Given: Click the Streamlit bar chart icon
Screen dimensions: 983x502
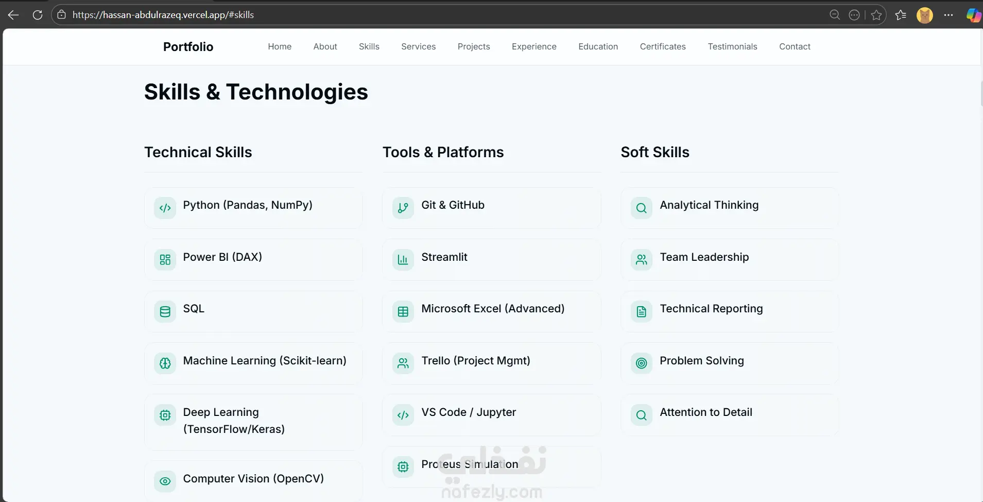Looking at the screenshot, I should pos(403,260).
